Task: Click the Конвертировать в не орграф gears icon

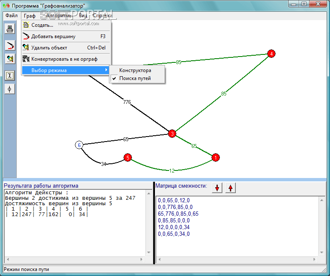Action: coord(26,59)
